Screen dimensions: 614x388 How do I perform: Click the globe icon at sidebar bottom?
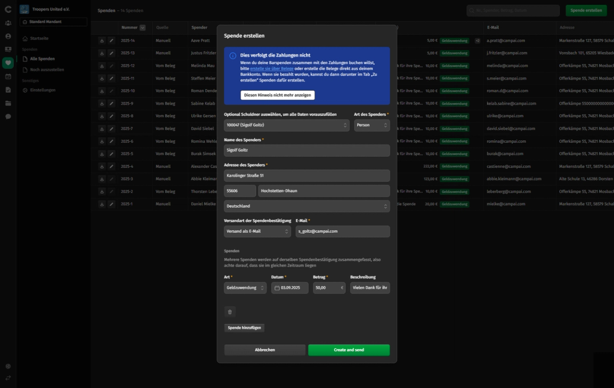click(8, 367)
